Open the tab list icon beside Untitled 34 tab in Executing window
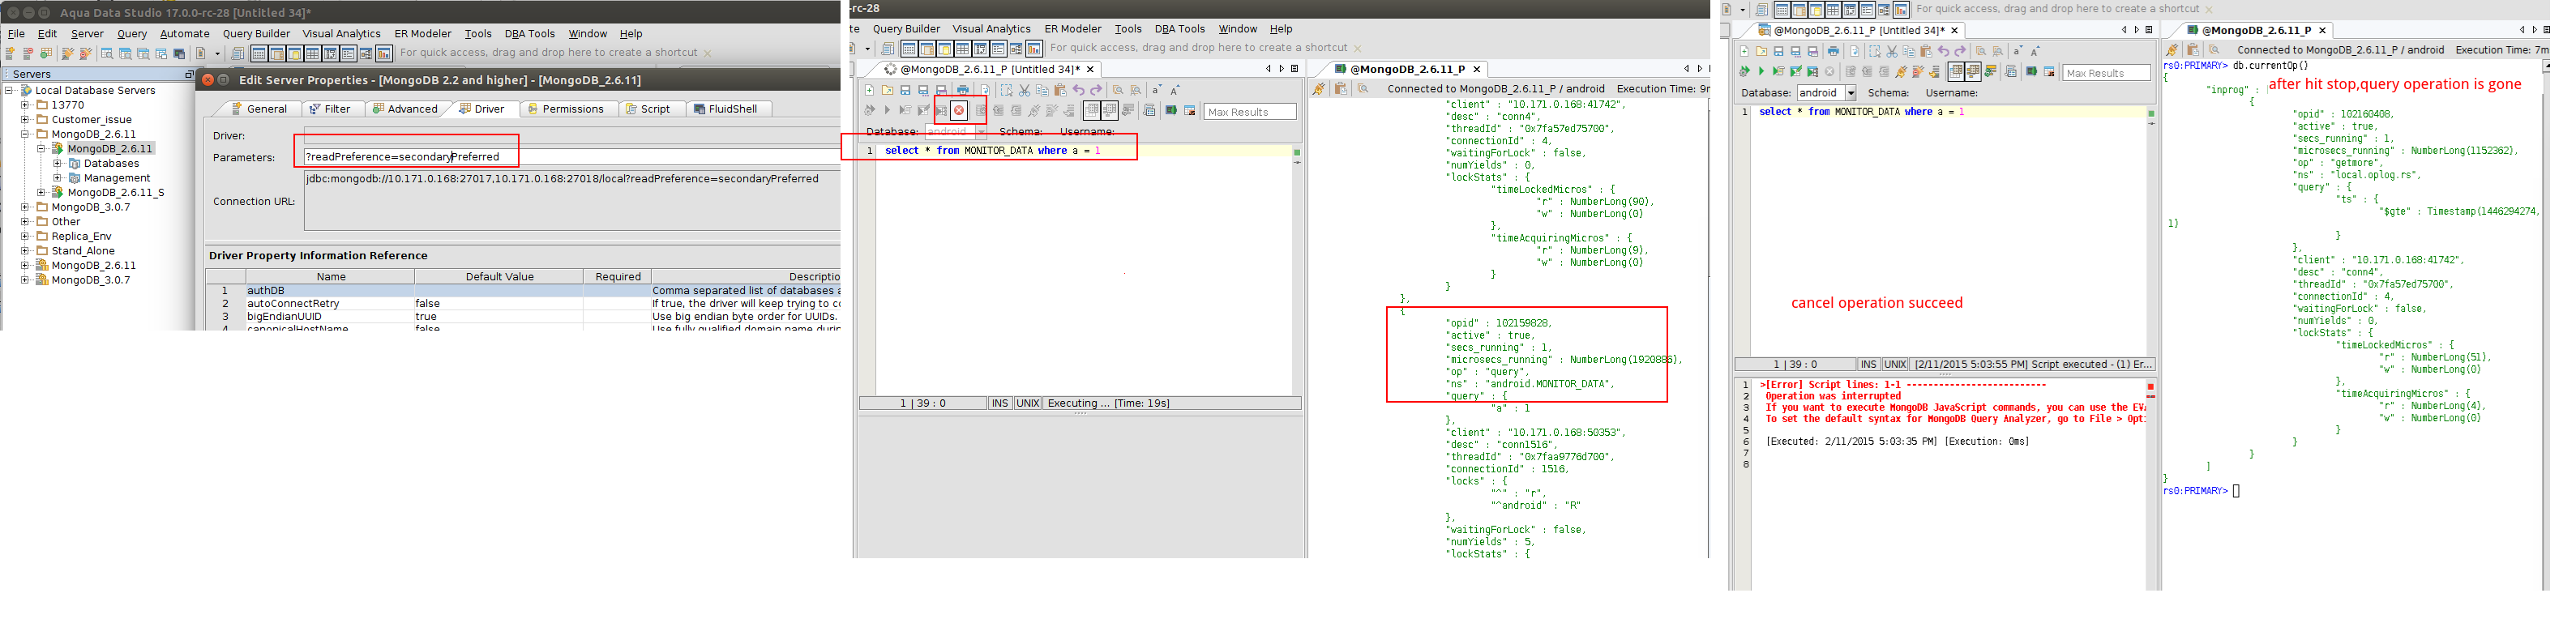 1295,69
